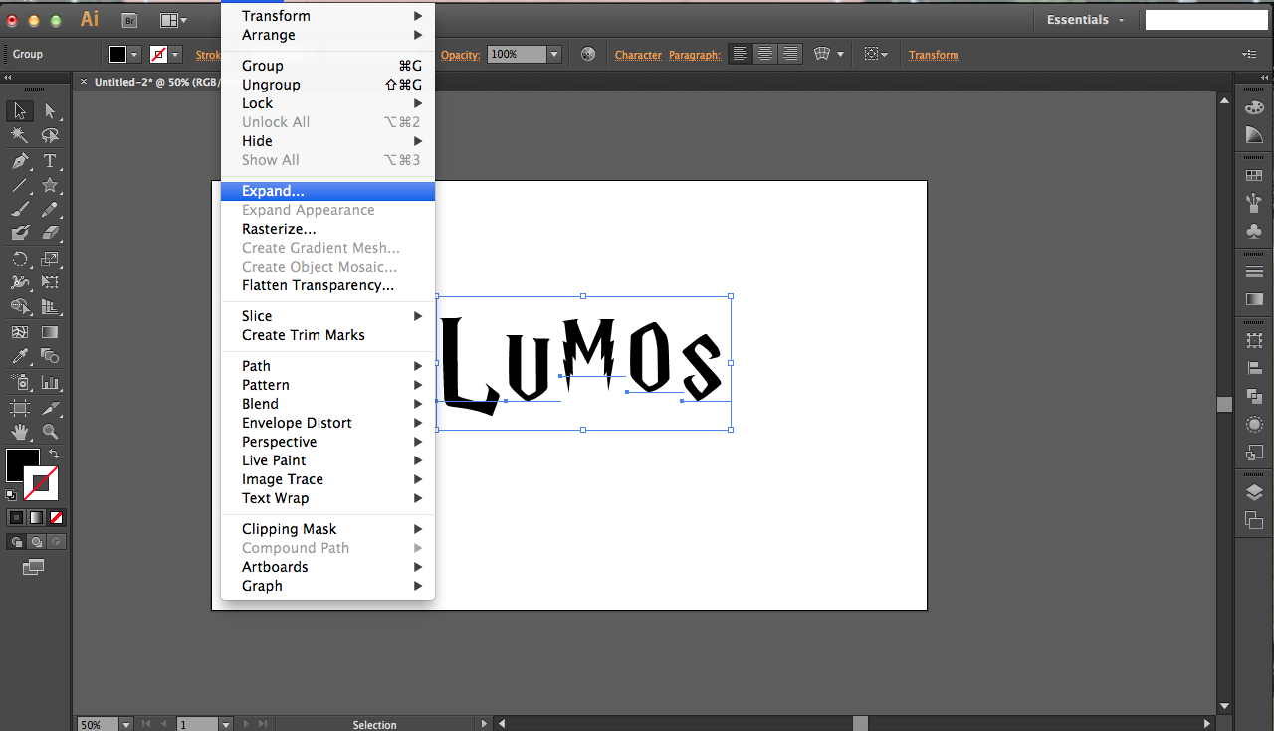Screen dimensions: 1274x731
Task: Select the Scale tool
Action: (50, 259)
